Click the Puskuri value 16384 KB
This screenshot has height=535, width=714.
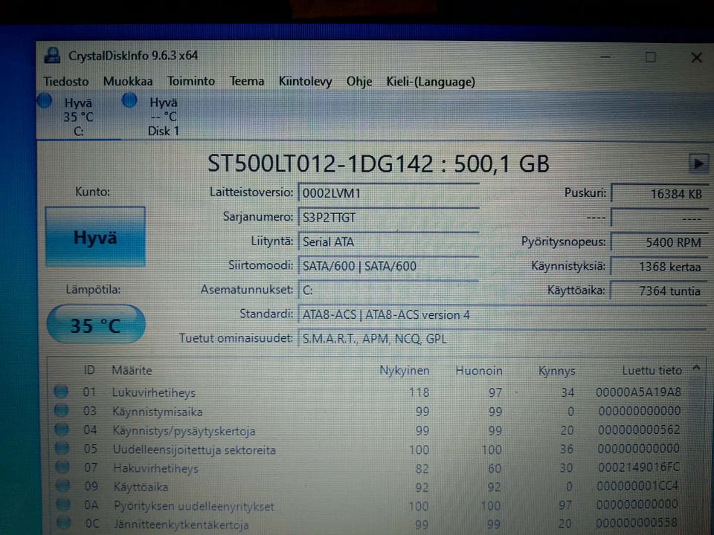click(660, 194)
